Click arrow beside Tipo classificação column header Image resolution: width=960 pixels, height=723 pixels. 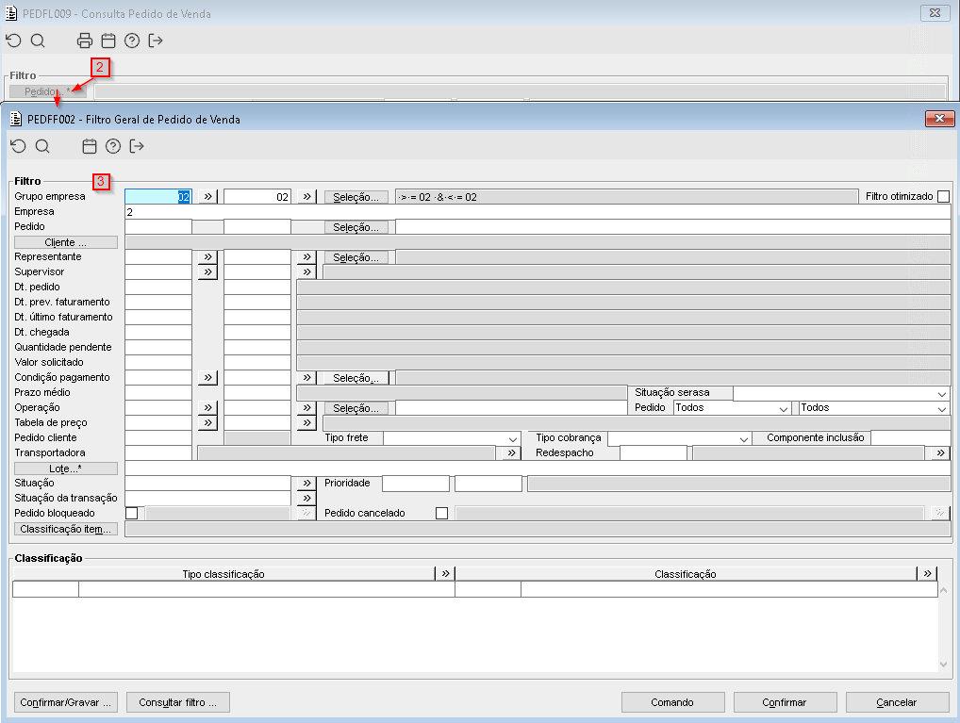445,574
